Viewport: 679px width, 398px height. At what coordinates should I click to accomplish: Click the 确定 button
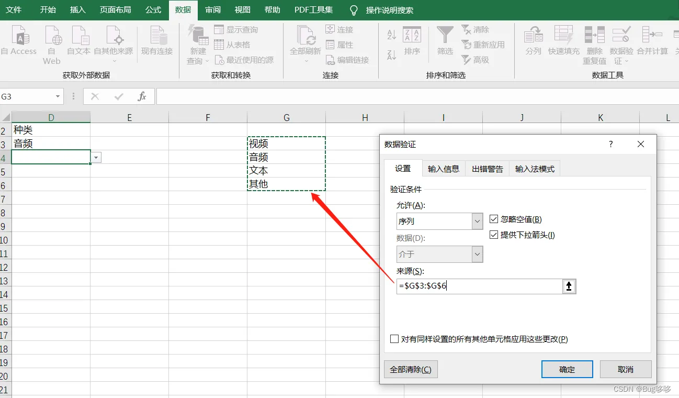pos(567,369)
